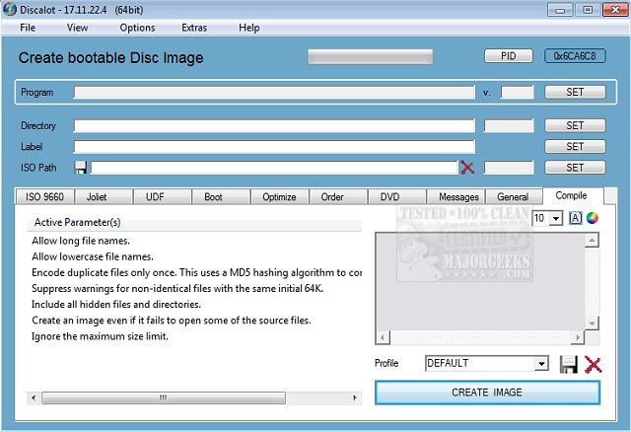Click the Program path input field

tap(274, 92)
